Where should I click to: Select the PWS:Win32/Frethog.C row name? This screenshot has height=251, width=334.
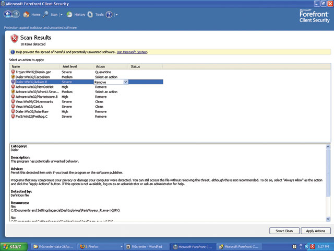(x=31, y=117)
